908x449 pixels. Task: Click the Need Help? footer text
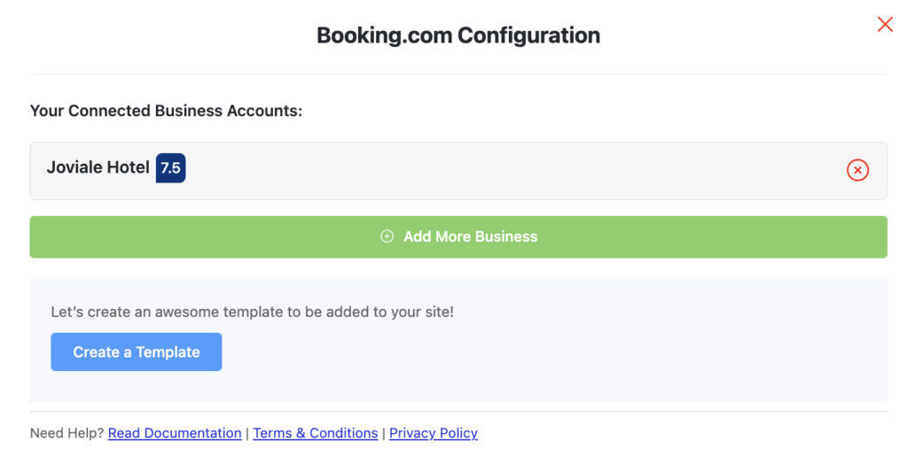pos(67,433)
